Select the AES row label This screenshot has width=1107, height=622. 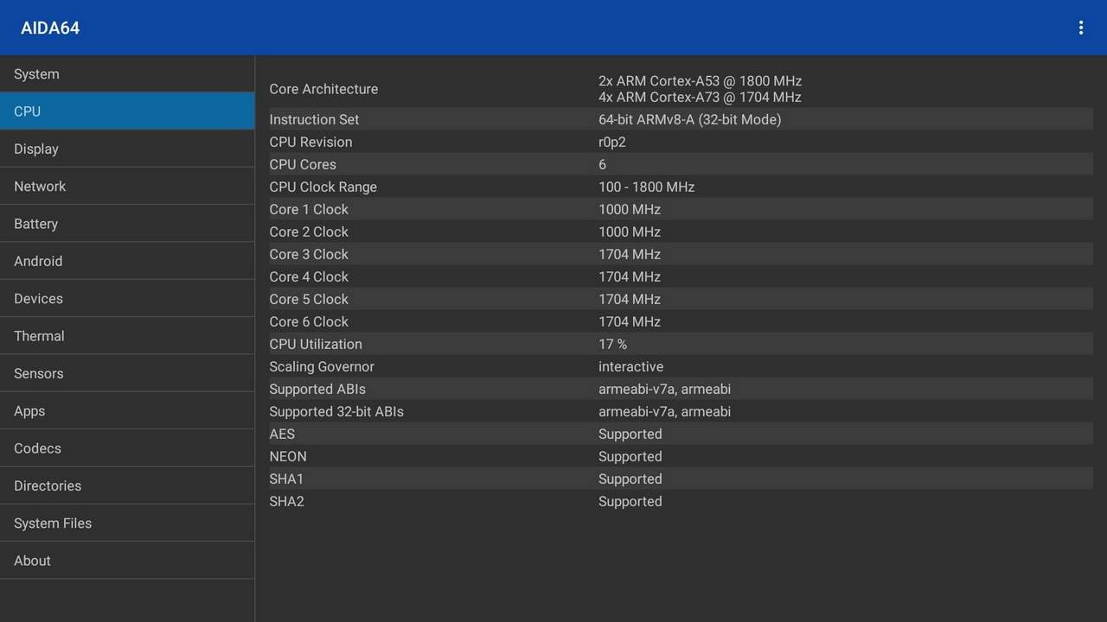point(282,434)
